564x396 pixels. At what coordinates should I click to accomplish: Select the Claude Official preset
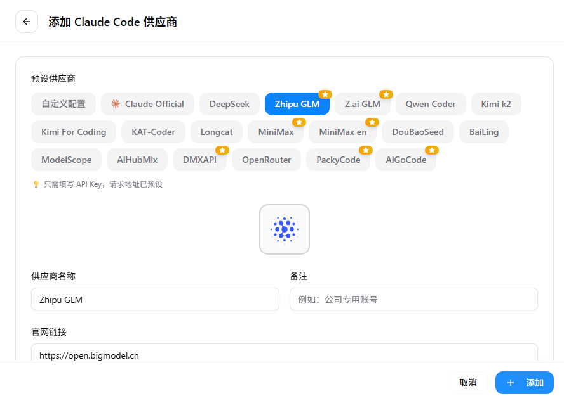[x=147, y=104]
